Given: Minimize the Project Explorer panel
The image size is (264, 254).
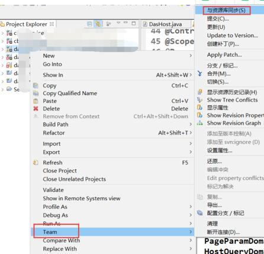Looking at the screenshot, I should [125, 22].
